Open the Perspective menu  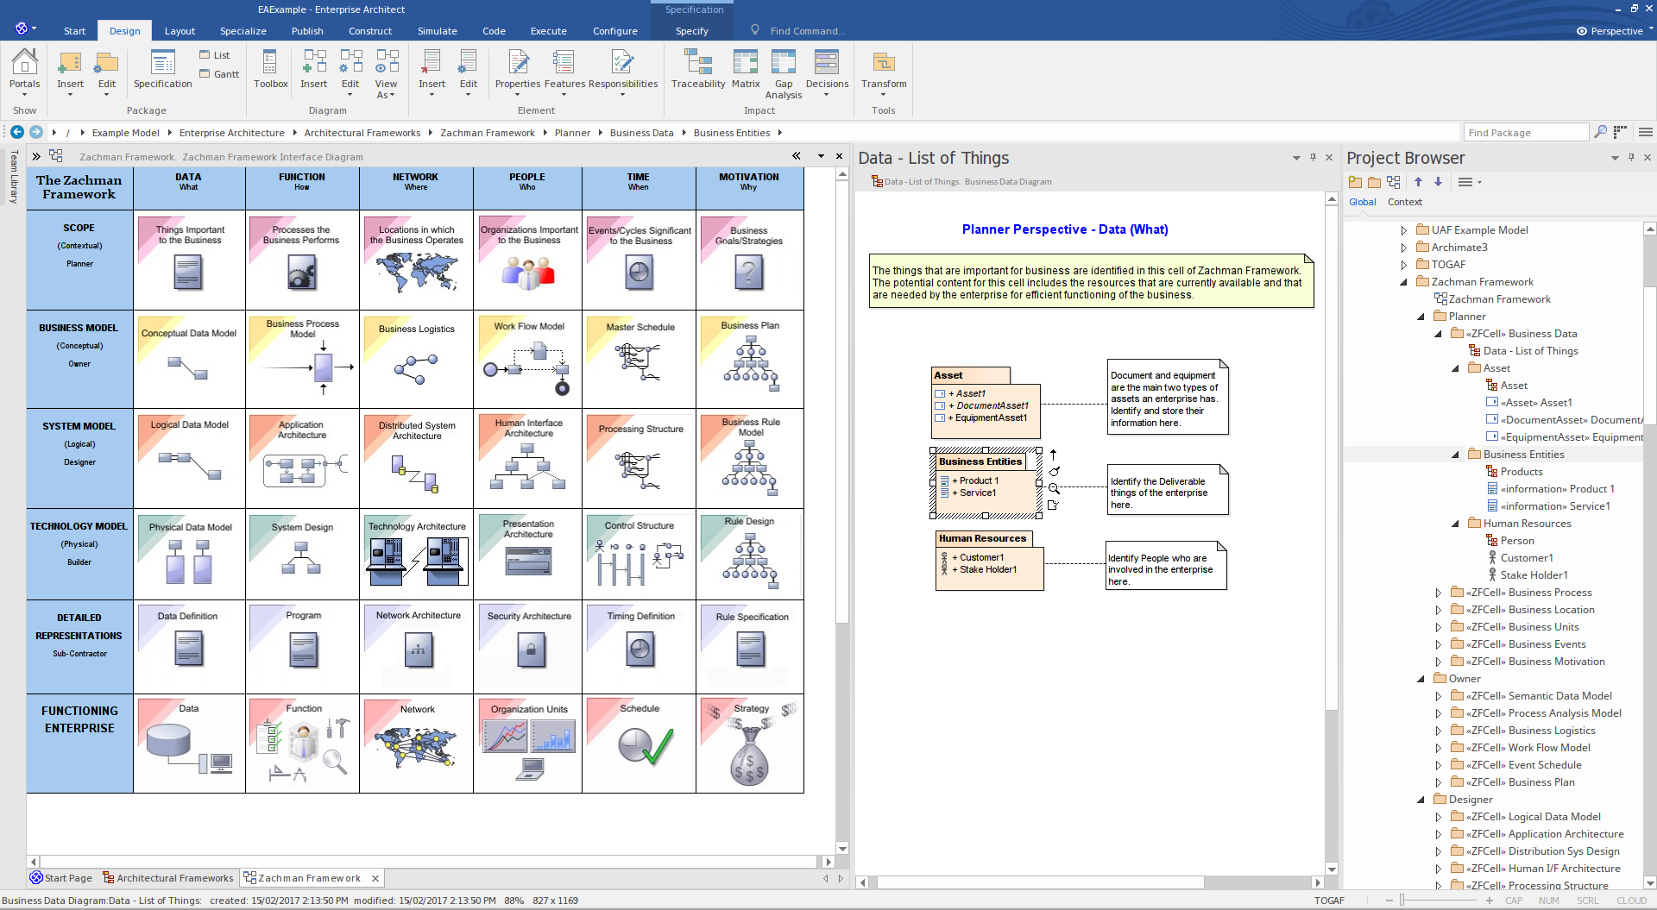coord(1615,31)
